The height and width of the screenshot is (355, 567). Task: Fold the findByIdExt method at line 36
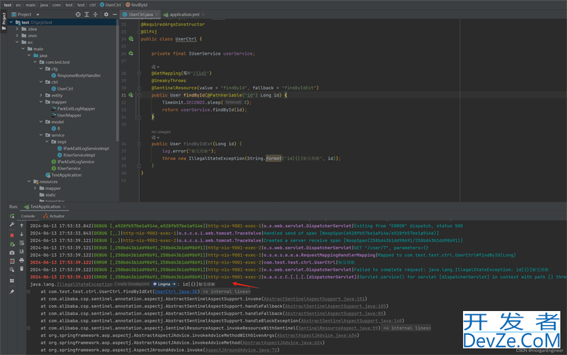(x=139, y=144)
